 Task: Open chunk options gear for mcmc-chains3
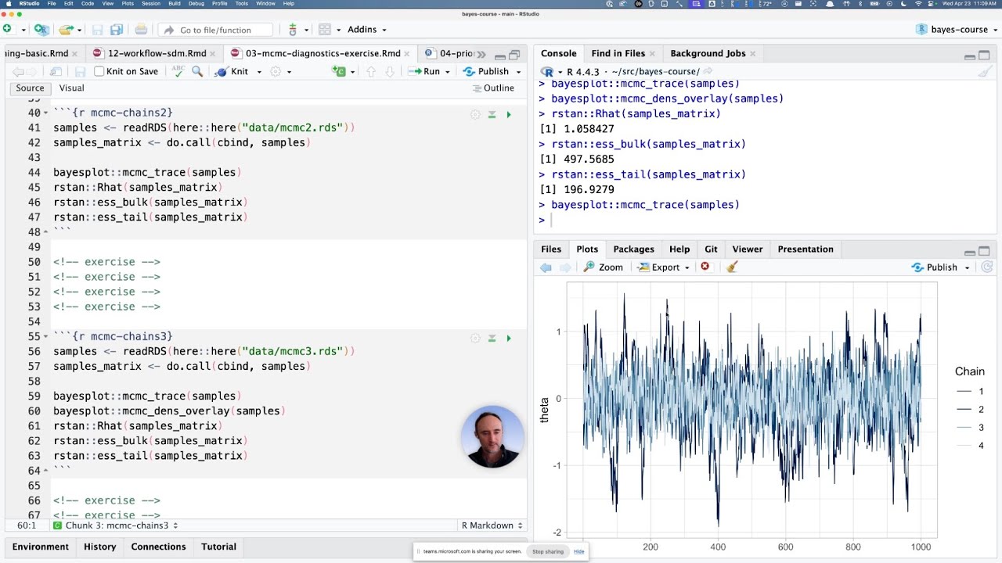tap(475, 339)
